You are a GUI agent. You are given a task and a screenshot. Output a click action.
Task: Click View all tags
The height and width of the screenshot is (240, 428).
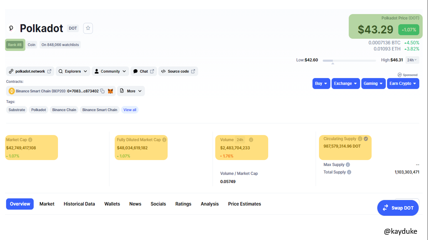(x=130, y=110)
